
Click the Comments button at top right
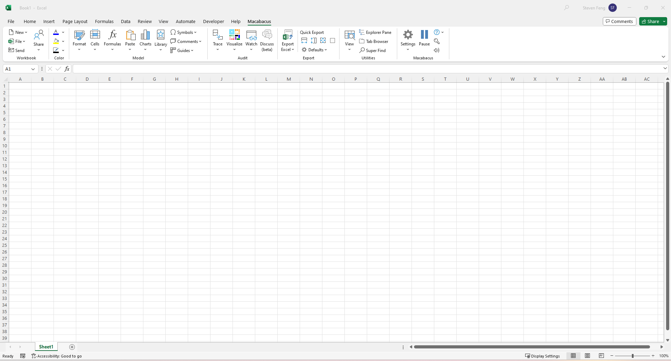tap(619, 21)
